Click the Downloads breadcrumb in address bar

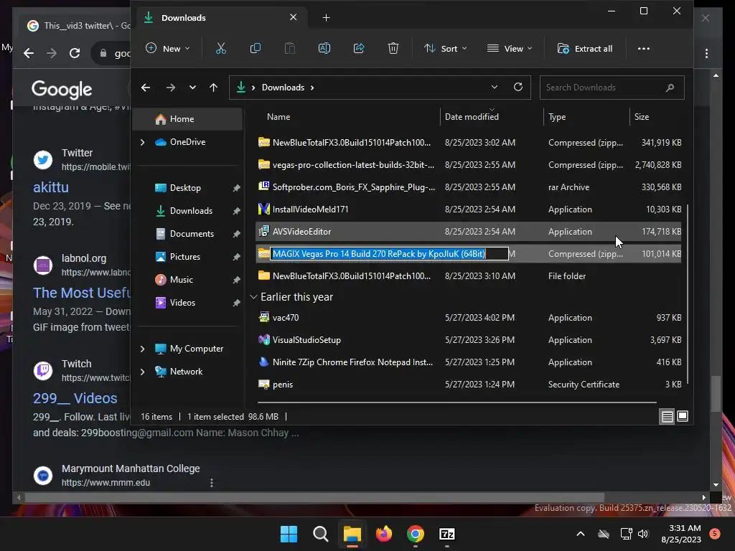click(x=283, y=88)
